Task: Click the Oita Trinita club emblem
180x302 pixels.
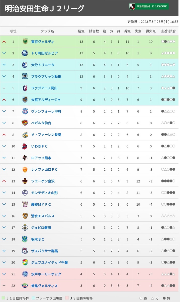Action: [25, 65]
